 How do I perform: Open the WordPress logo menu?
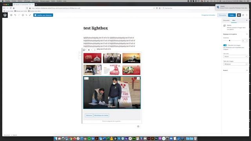5,15
